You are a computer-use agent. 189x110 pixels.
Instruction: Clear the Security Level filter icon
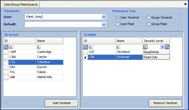tap(167, 47)
